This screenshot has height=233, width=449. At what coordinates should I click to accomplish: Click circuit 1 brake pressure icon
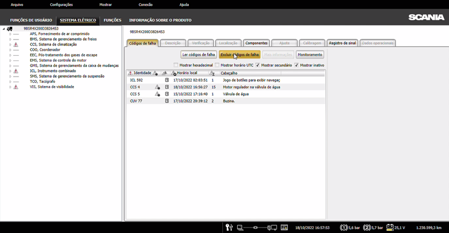tap(344, 228)
